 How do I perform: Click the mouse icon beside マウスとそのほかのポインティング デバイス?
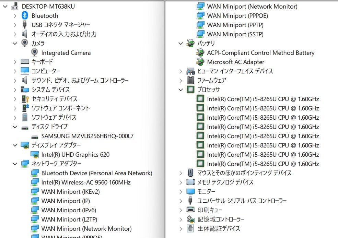pos(190,173)
